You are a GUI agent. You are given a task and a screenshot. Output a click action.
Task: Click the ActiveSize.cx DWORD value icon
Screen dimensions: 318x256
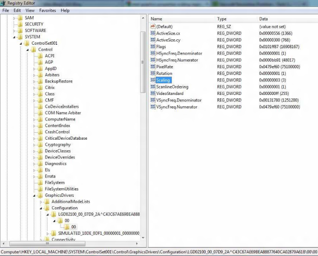(x=153, y=33)
